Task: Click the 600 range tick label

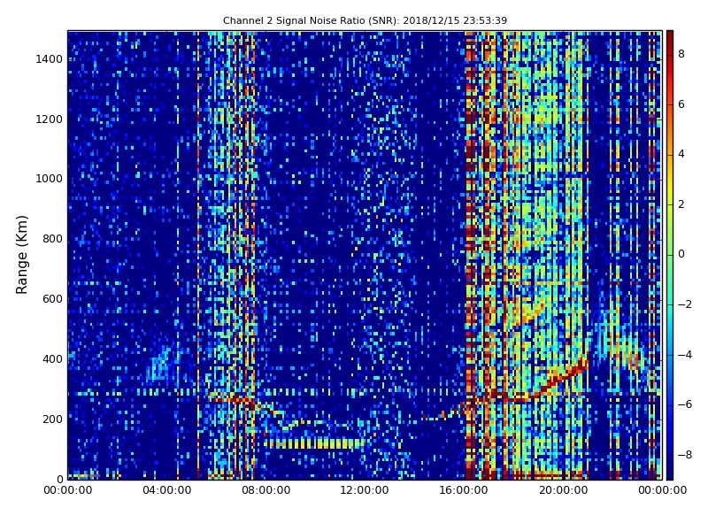Action: (52, 299)
